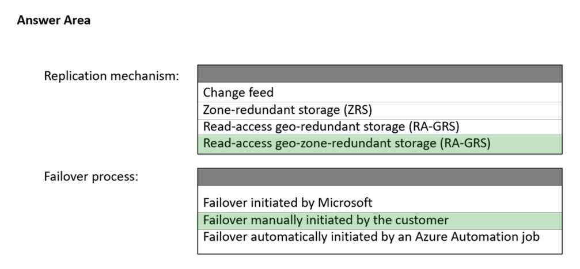The height and width of the screenshot is (269, 580).
Task: Open the Replication mechanism dropdown header bar
Action: pos(380,74)
